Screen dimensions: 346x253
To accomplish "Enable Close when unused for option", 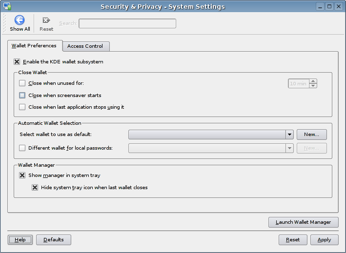I will 22,83.
